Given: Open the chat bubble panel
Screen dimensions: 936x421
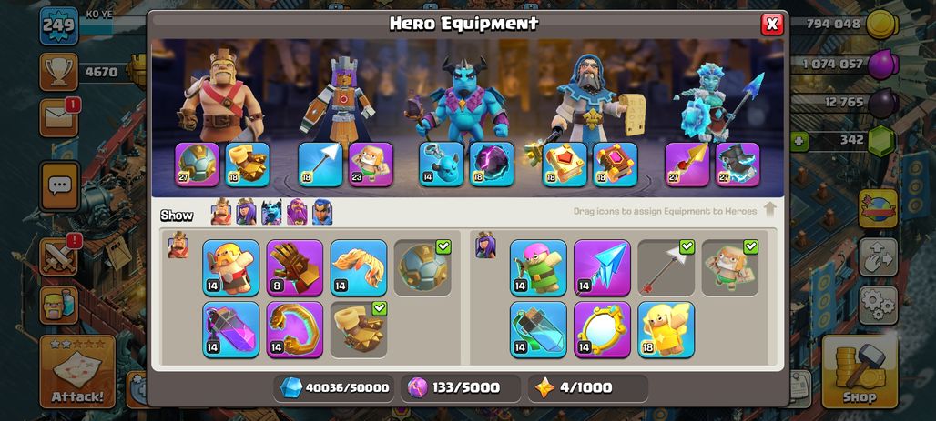Looking at the screenshot, I should click(59, 186).
